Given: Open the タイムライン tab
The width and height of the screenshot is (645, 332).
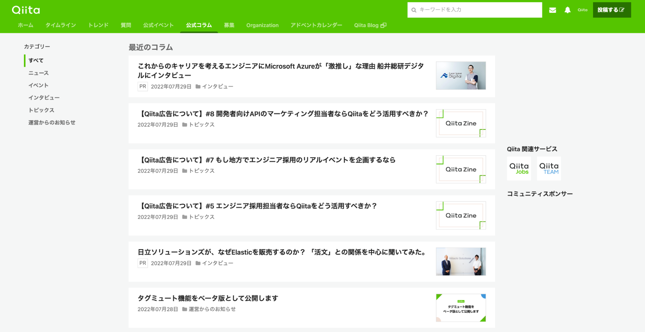Looking at the screenshot, I should (x=61, y=25).
